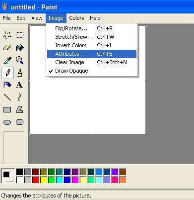The width and height of the screenshot is (194, 200).
Task: Select the maroon color swatch
Action: coord(36,172)
